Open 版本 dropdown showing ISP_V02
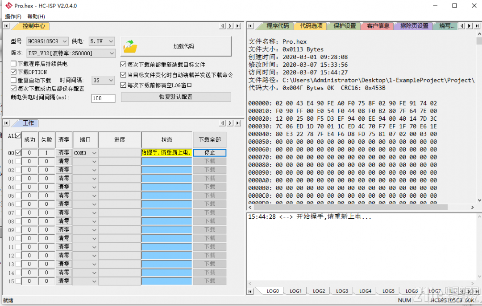Viewport: 482px width, 306px height. 71,53
